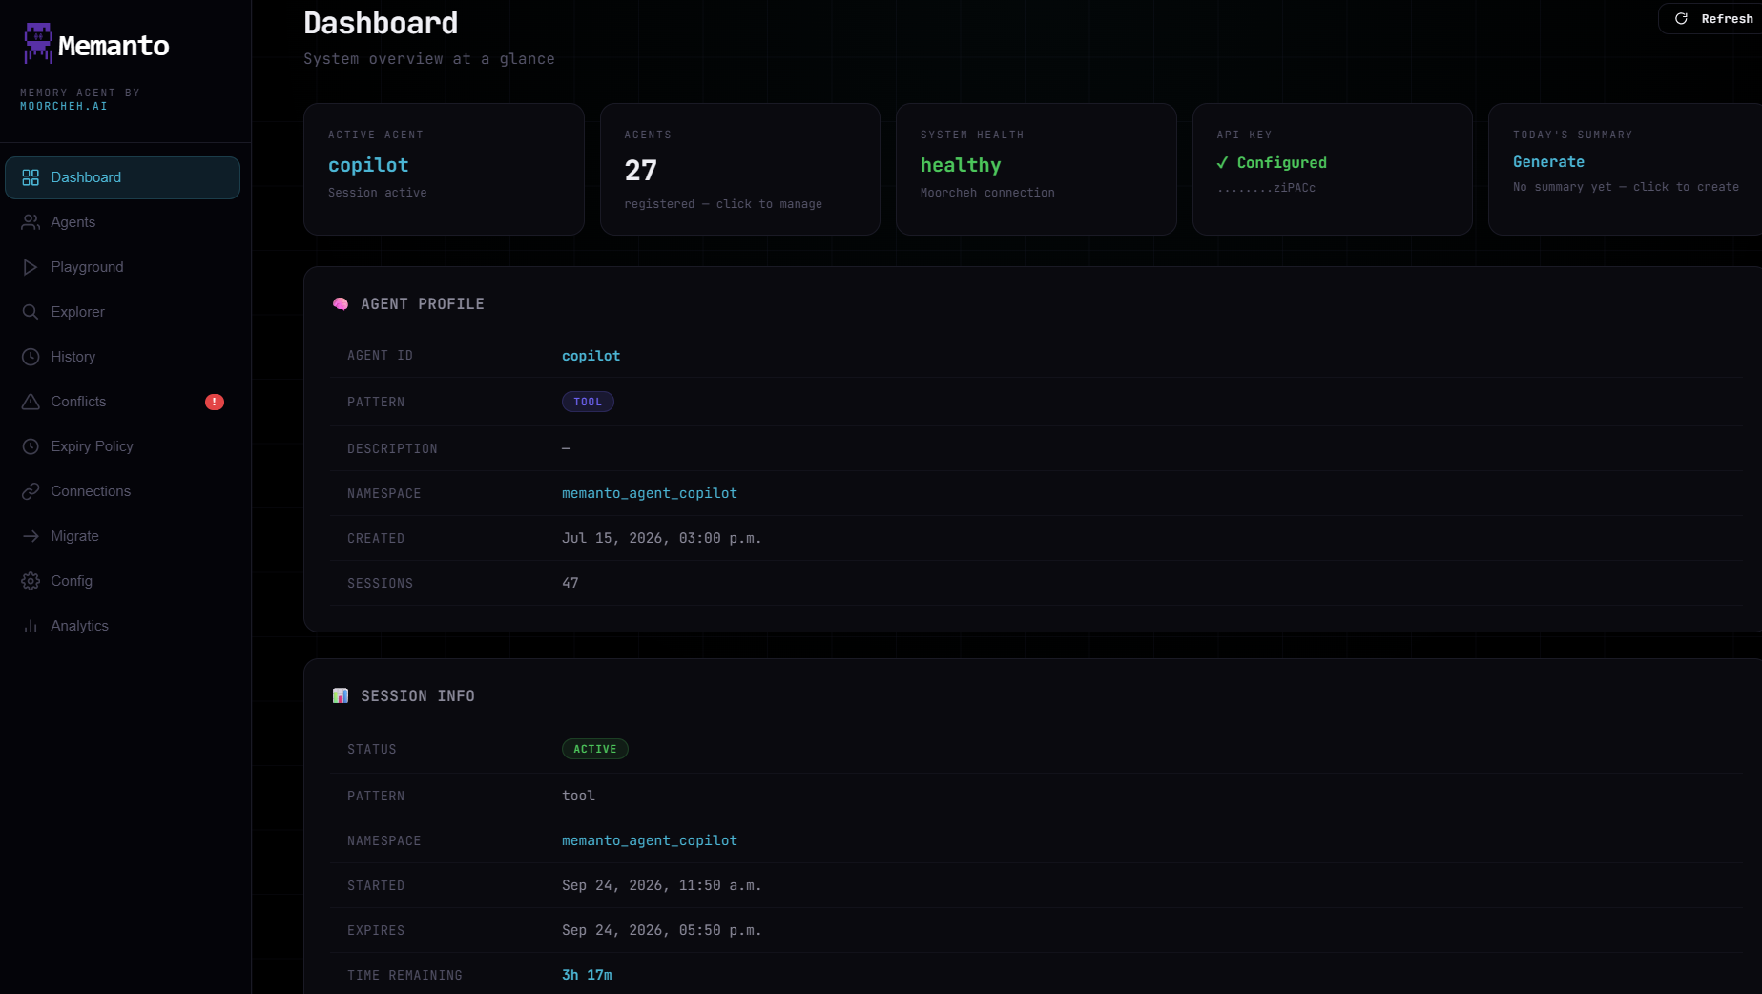Navigate to Explorer
Viewport: 1762px width, 994px height.
[122, 312]
